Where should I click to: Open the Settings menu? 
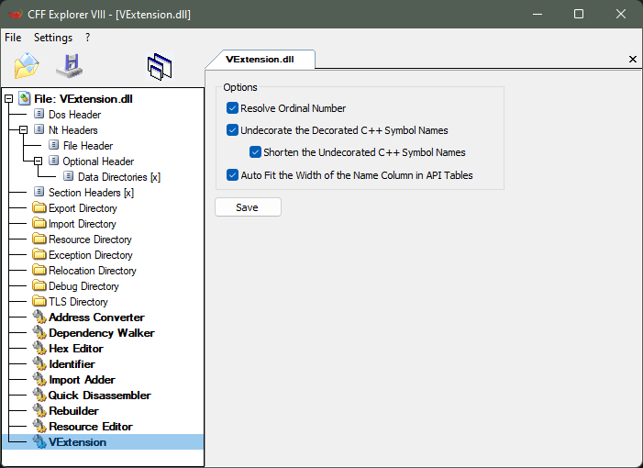point(53,38)
